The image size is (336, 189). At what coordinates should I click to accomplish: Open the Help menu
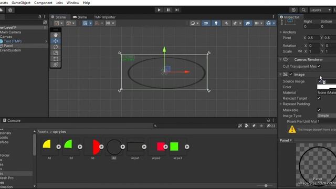point(86,3)
